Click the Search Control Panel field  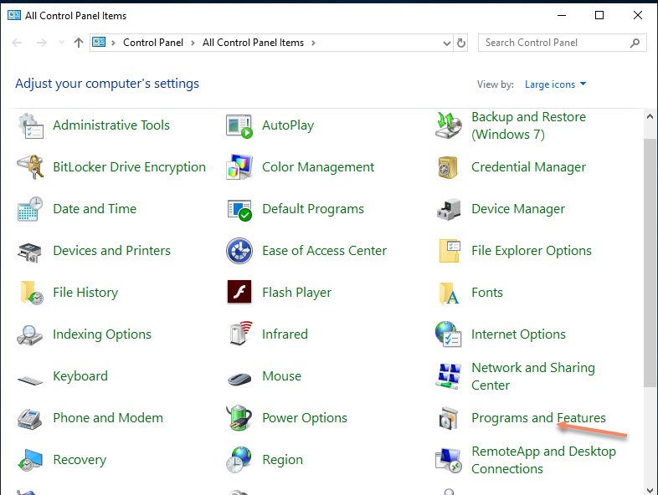[x=562, y=43]
